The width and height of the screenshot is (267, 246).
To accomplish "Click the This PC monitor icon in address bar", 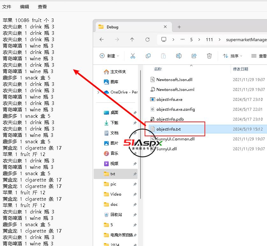I will pos(164,40).
